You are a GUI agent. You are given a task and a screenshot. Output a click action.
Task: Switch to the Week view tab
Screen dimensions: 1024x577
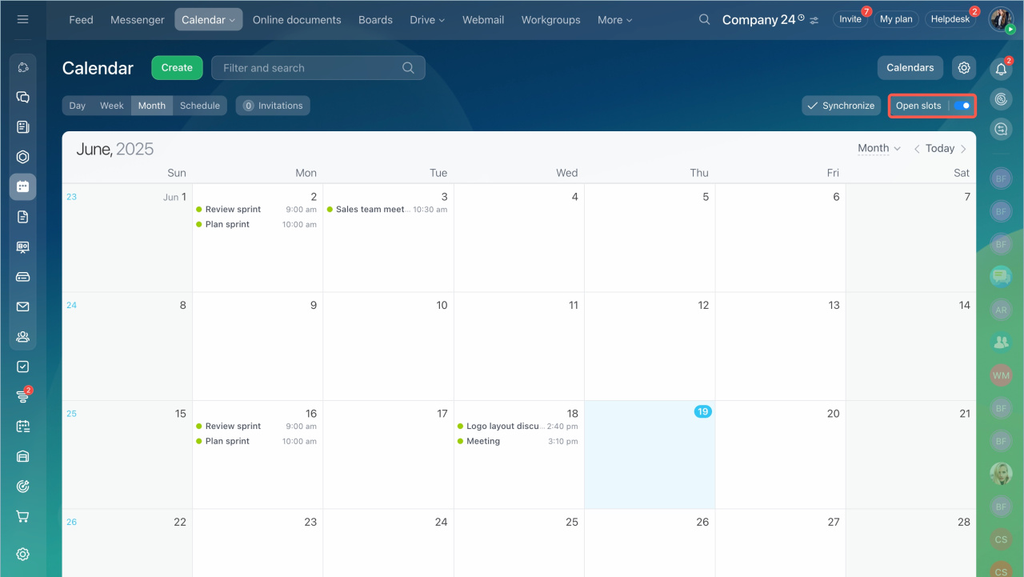click(111, 106)
